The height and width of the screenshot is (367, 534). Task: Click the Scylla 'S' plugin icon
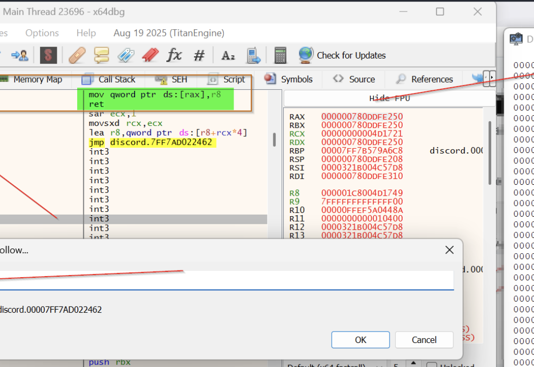pyautogui.click(x=48, y=55)
